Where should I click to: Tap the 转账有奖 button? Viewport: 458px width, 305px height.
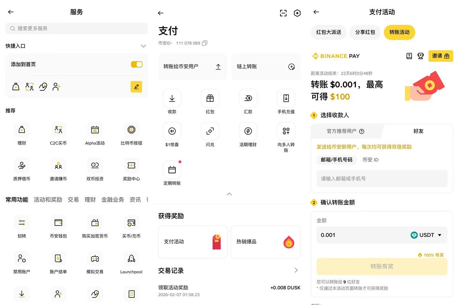point(382,266)
